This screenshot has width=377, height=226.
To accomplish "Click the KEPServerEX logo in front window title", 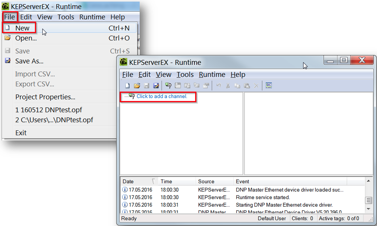I will pyautogui.click(x=123, y=62).
